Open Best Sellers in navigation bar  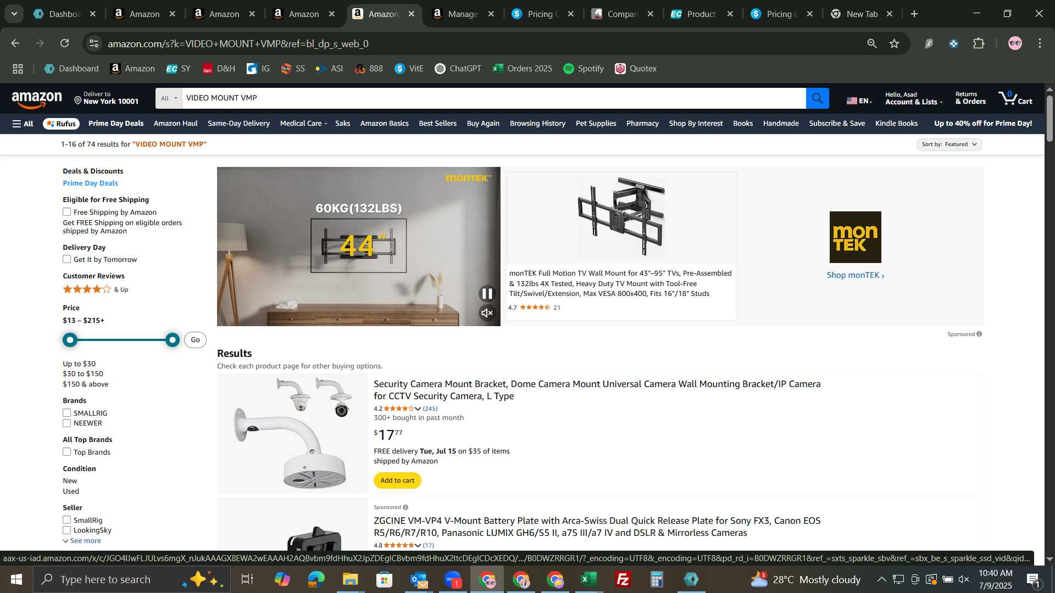[x=437, y=124]
